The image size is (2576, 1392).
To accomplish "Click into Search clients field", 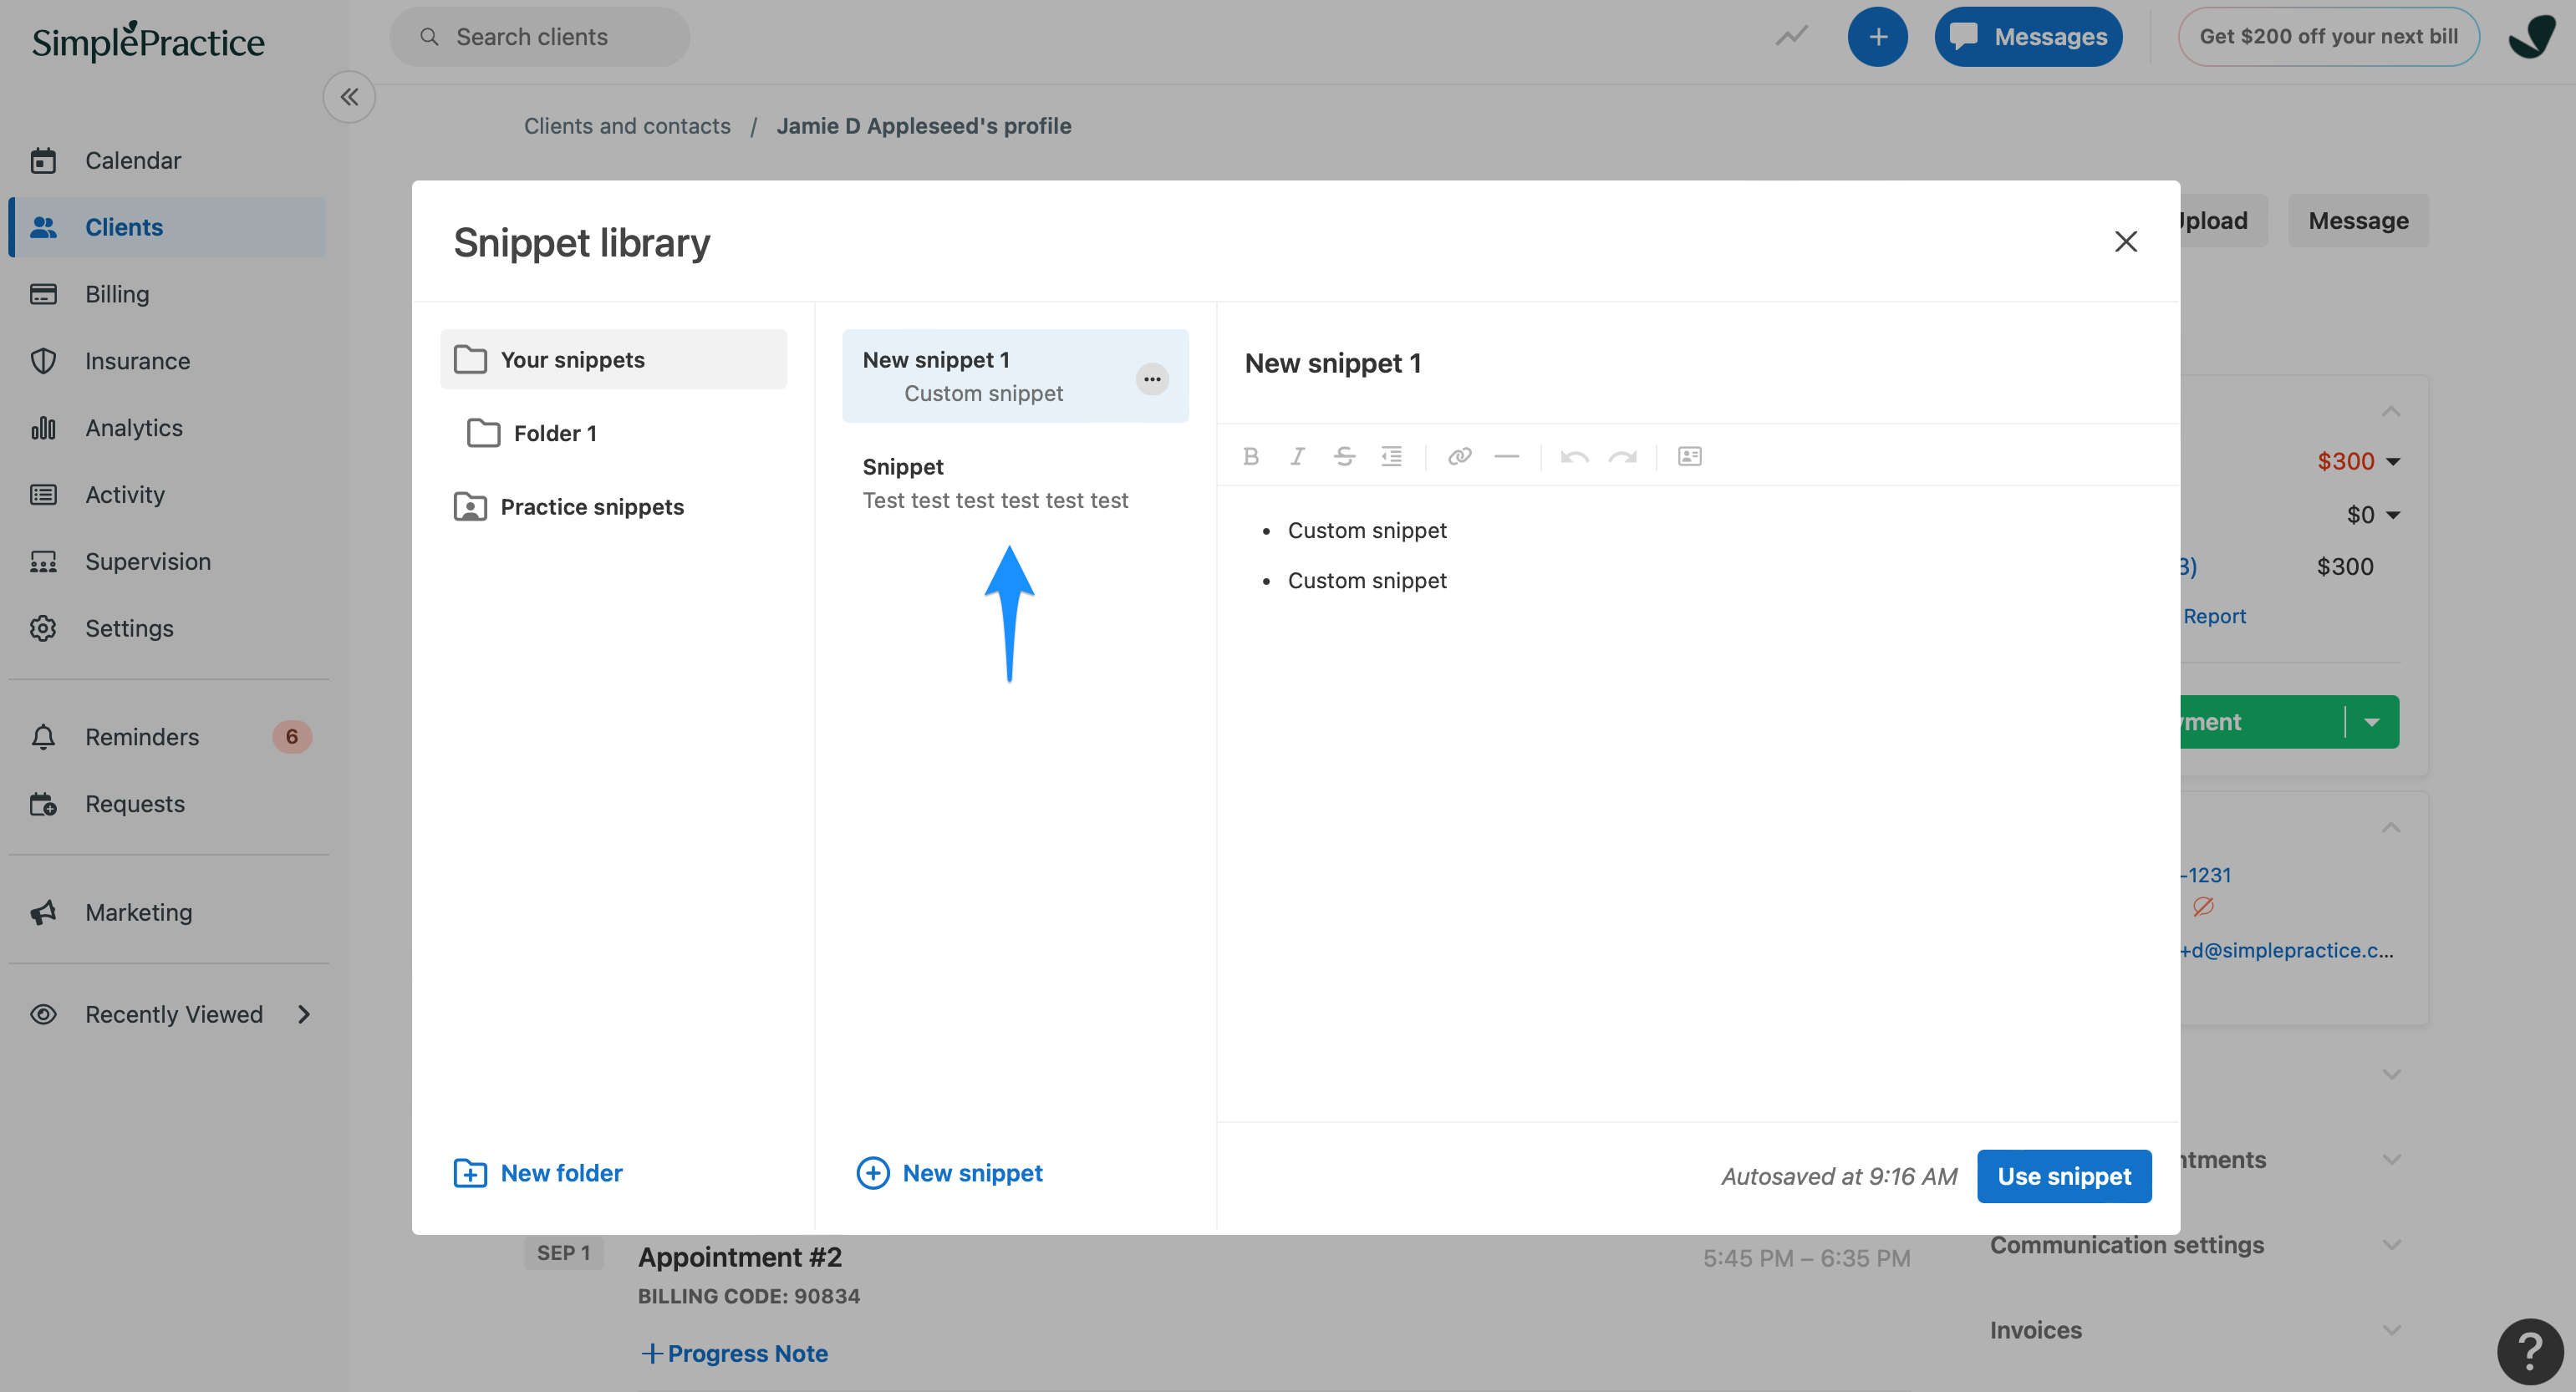I will 540,37.
